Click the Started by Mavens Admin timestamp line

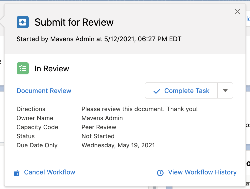(x=99, y=39)
